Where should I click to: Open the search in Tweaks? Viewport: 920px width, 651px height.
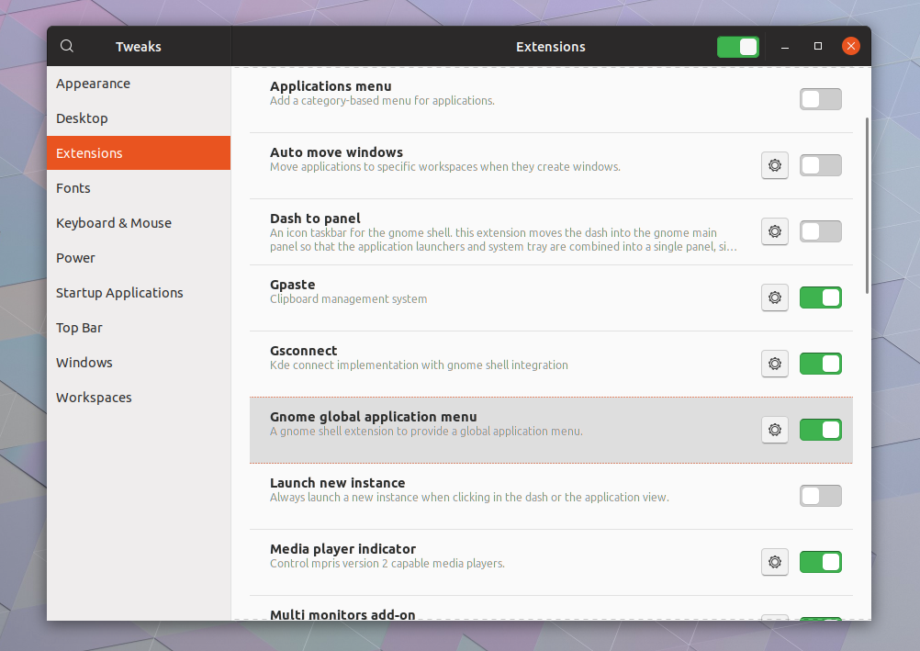[66, 46]
